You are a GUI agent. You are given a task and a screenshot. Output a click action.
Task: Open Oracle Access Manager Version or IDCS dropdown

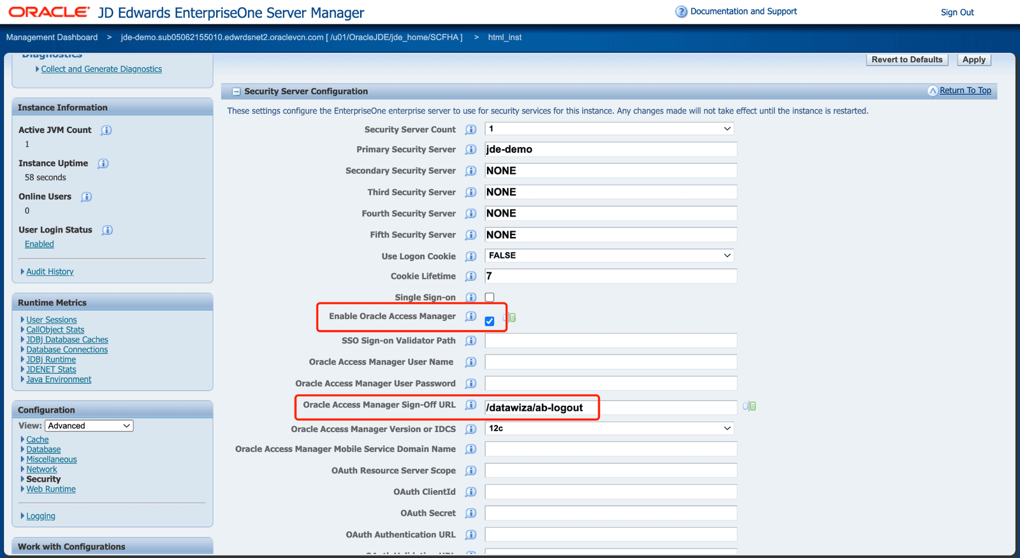tap(609, 428)
